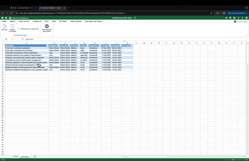Screen dimensions: 249x161
Task: Bookmark this page with the star icon
Action: point(211,13)
